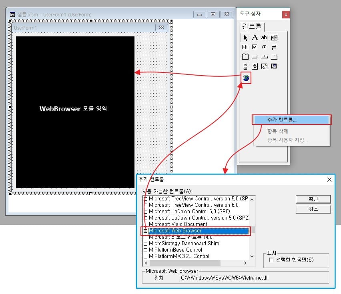
Task: Choose the TabStrip tool
Action: click(264, 57)
